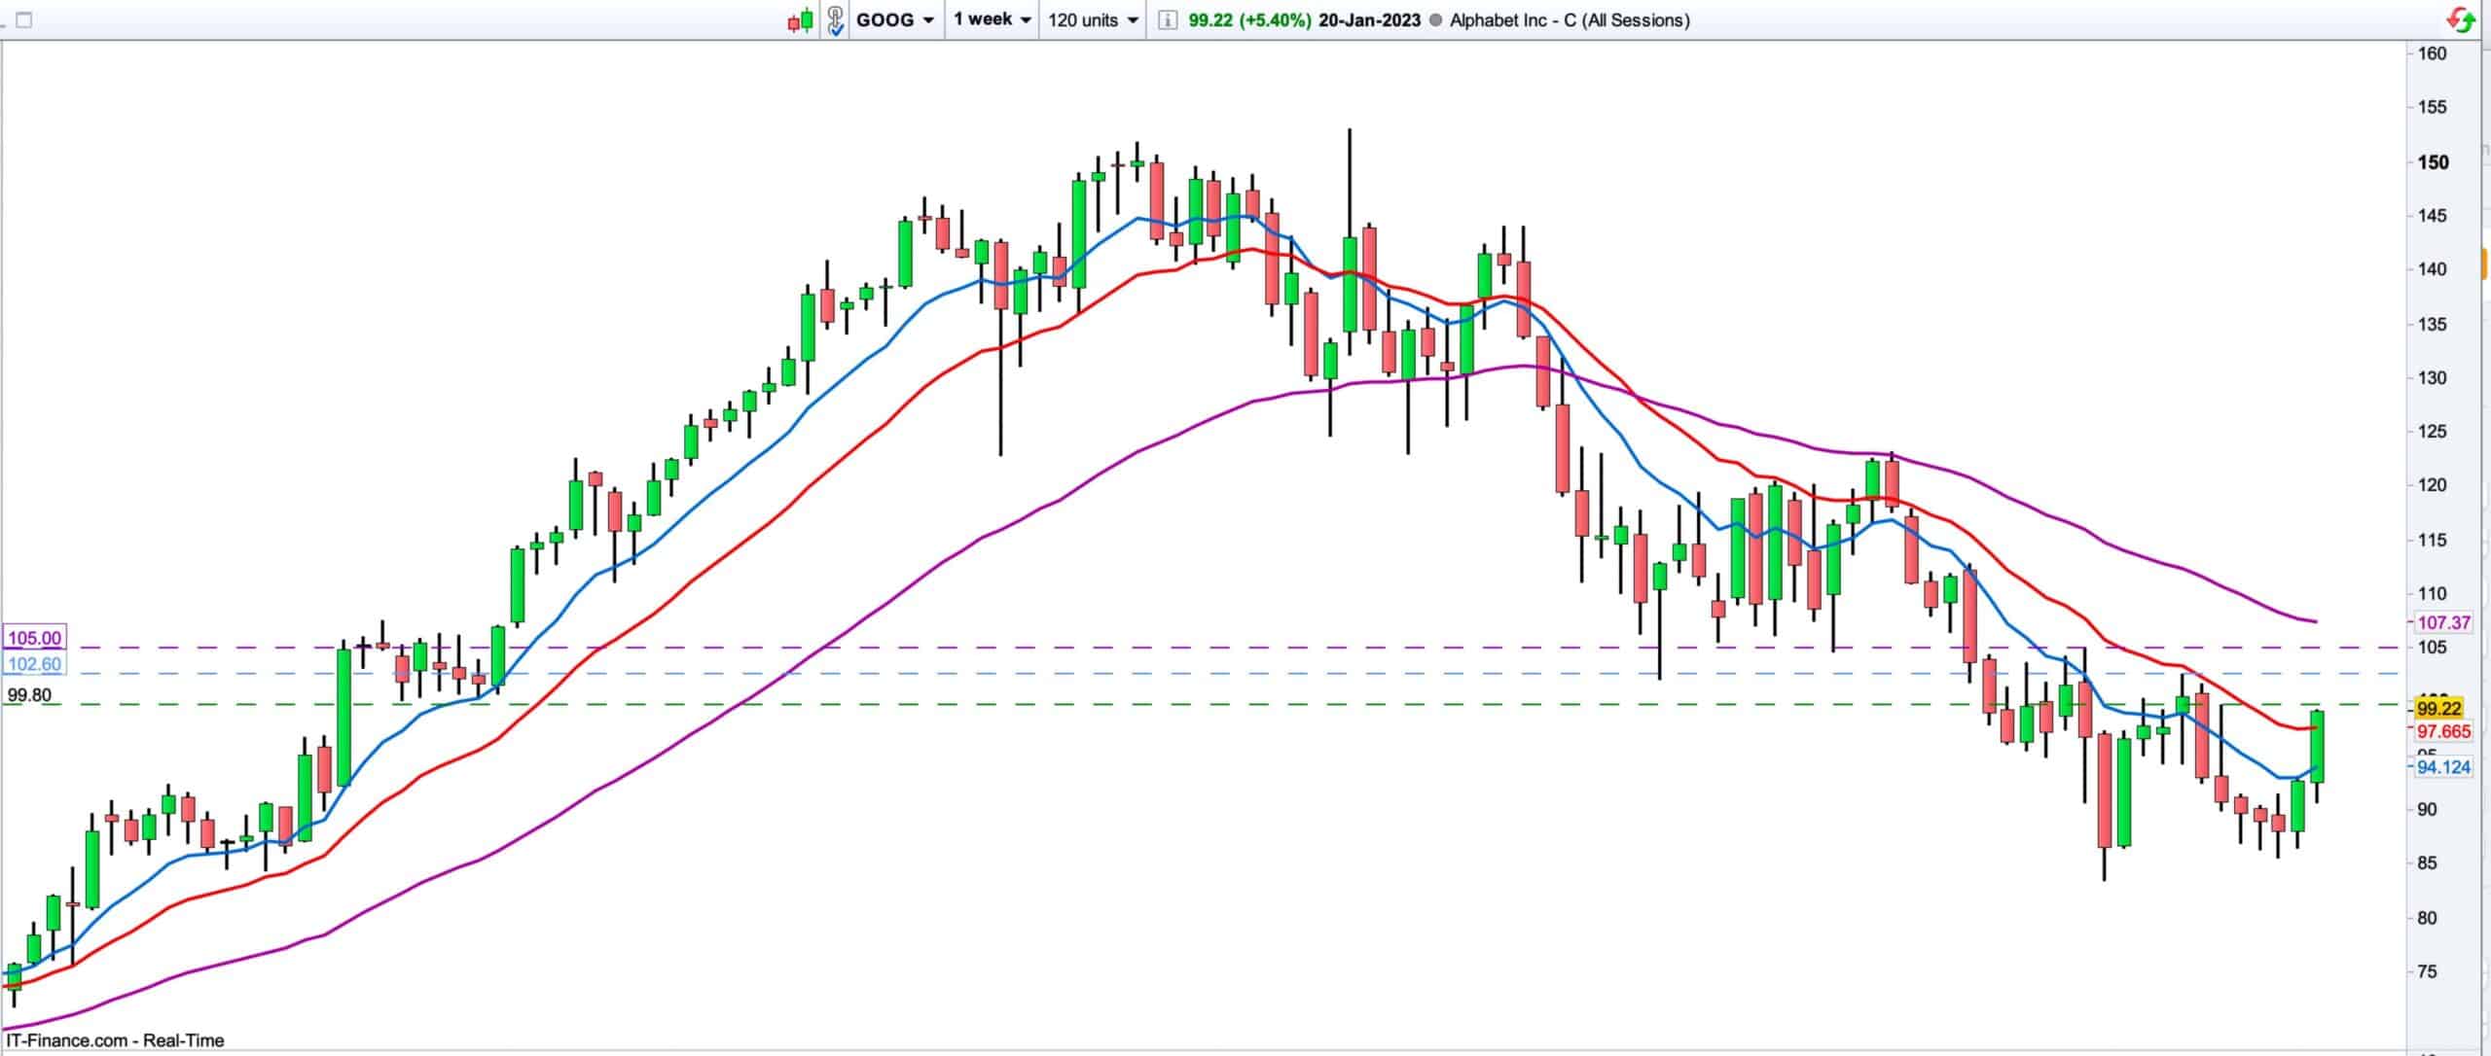
Task: Click the 150 mark on price axis
Action: (x=2433, y=162)
